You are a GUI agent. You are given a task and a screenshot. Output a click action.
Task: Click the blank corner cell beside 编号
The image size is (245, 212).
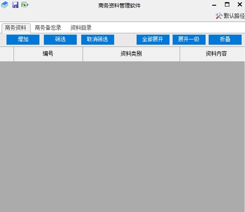coord(7,54)
